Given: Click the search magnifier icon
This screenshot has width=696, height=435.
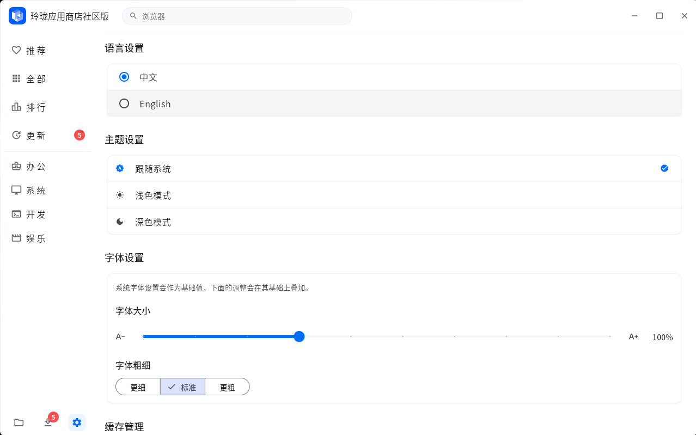Looking at the screenshot, I should click(x=133, y=16).
